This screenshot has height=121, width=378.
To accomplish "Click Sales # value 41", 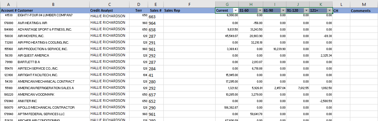I will click(x=156, y=75).
